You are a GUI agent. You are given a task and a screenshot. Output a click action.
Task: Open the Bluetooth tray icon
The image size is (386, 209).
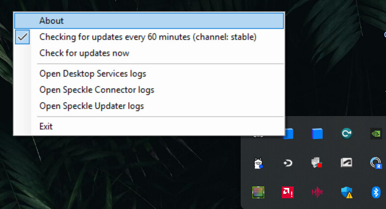coord(376,192)
